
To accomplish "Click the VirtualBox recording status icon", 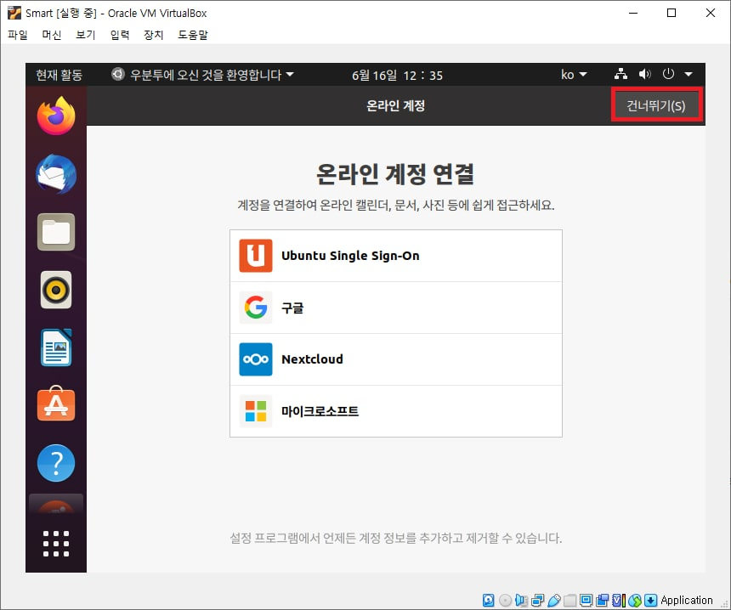I will point(602,600).
